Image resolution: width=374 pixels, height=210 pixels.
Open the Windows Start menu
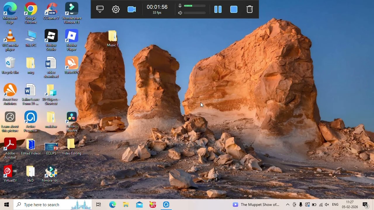6,204
